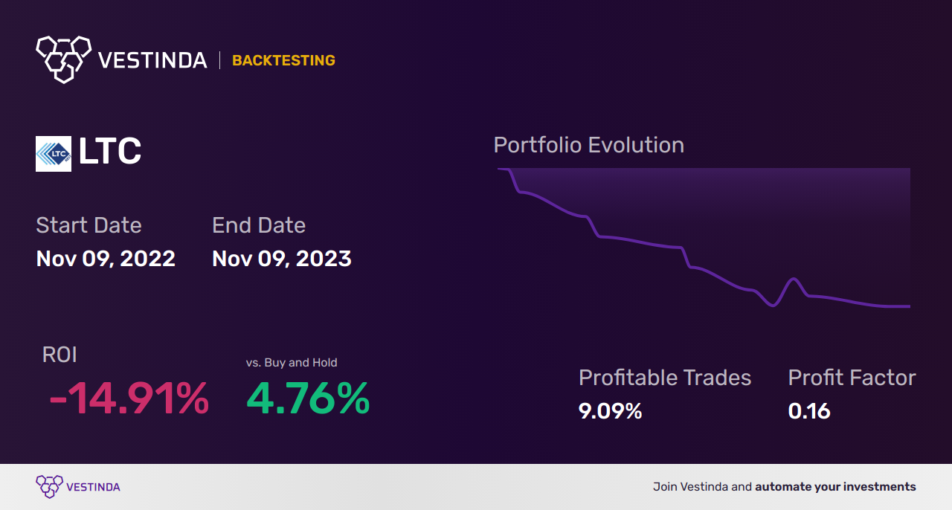Click the 0.16 Profit Factor value
The height and width of the screenshot is (510, 952).
[809, 411]
